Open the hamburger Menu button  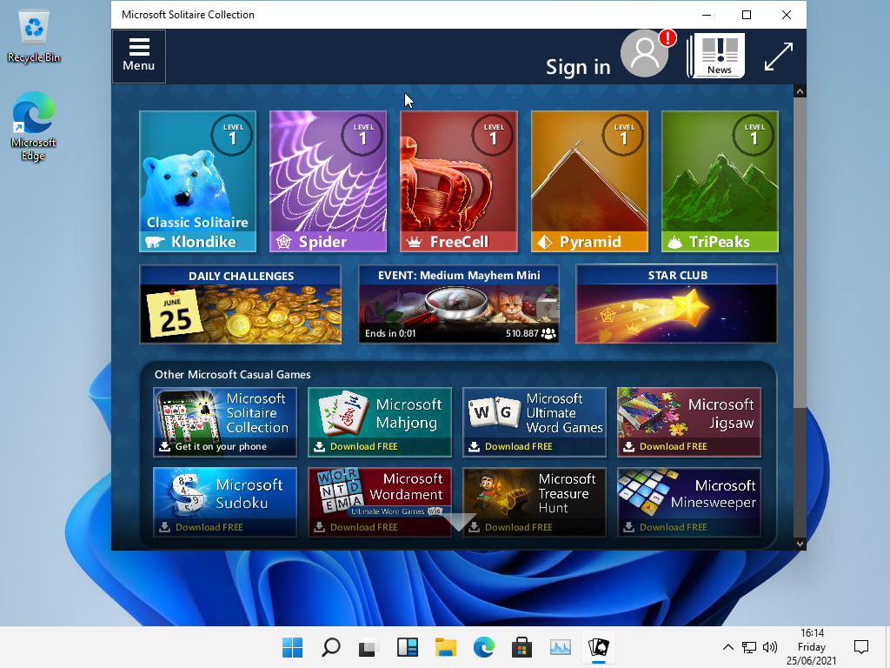(x=138, y=56)
